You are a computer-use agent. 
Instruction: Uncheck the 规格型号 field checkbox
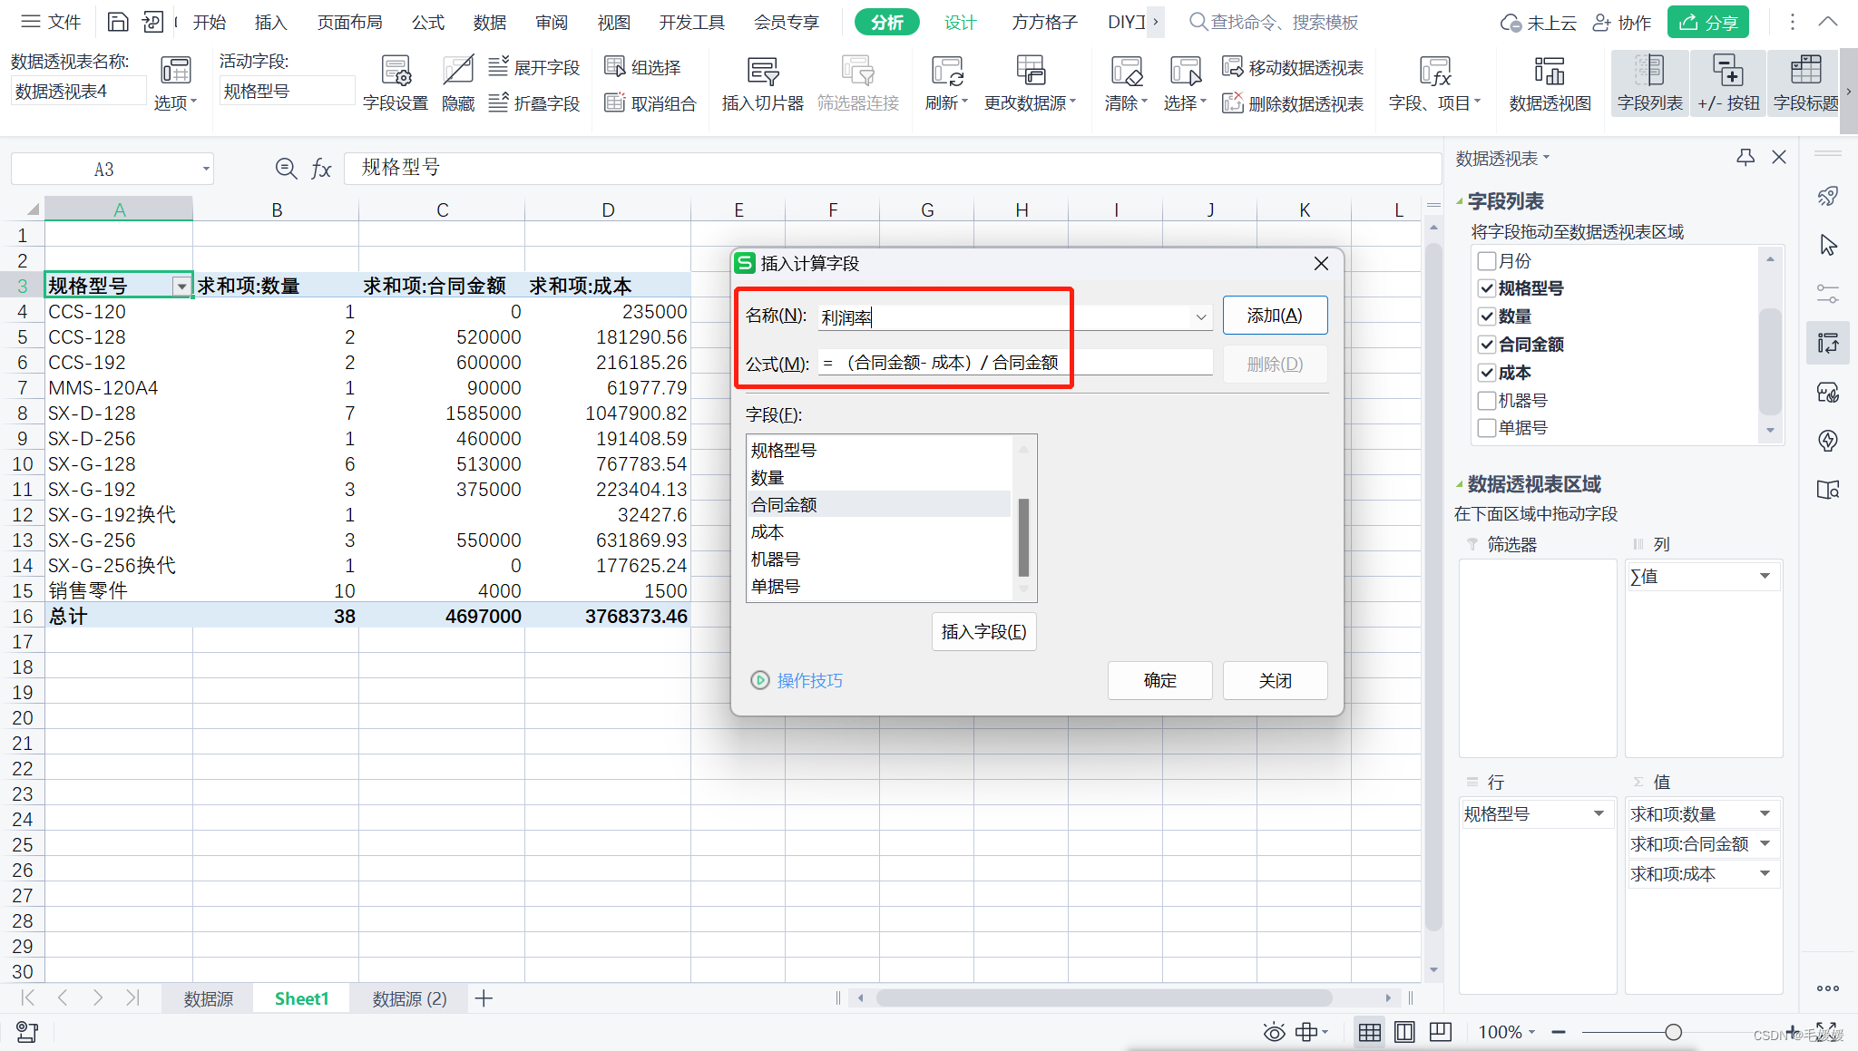tap(1487, 289)
